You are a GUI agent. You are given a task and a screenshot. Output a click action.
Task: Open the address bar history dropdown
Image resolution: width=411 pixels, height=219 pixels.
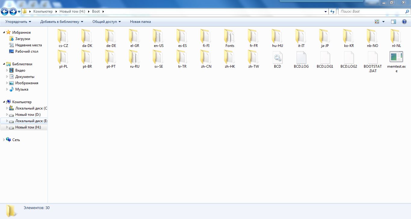tap(326, 12)
